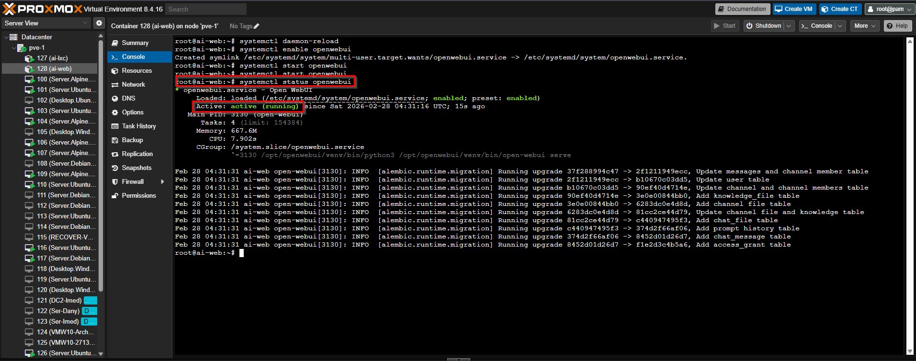
Task: Click into the top Search field
Action: 206,9
